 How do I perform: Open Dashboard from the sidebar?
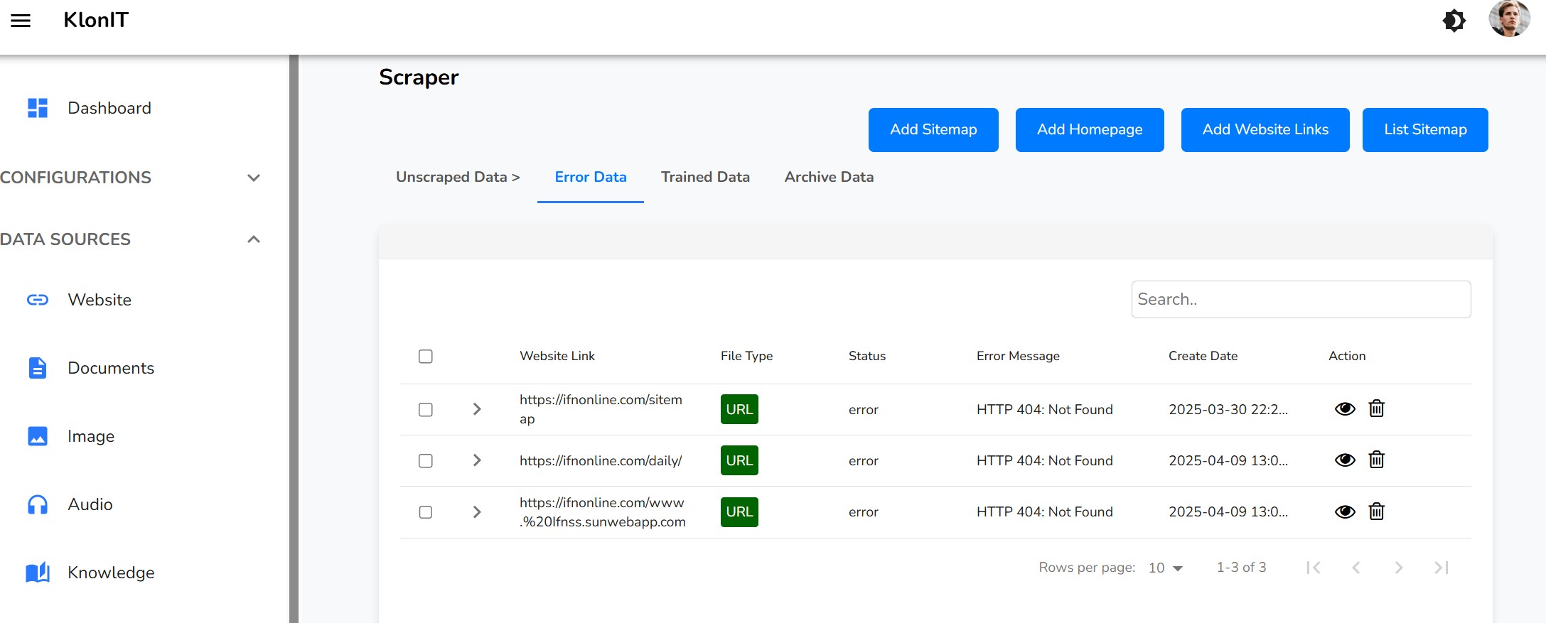point(109,108)
